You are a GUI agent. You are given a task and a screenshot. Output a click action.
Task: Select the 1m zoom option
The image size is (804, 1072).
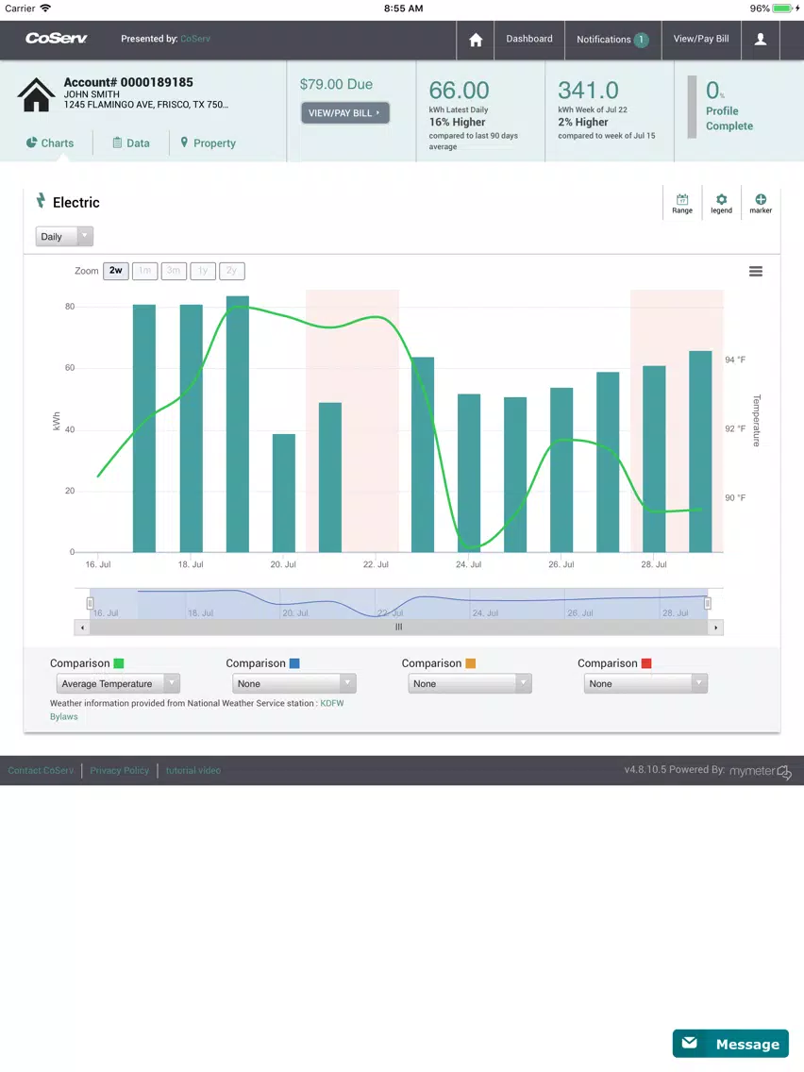(145, 271)
